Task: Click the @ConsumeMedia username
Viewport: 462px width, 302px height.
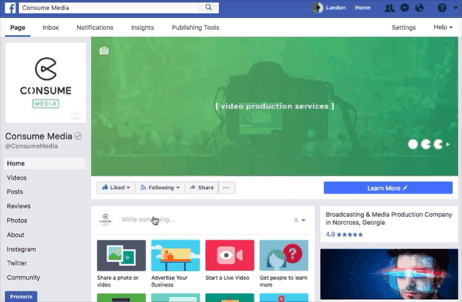Action: click(31, 147)
